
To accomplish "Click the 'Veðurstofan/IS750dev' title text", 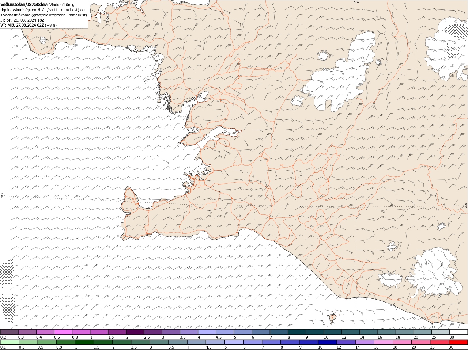I will [24, 4].
